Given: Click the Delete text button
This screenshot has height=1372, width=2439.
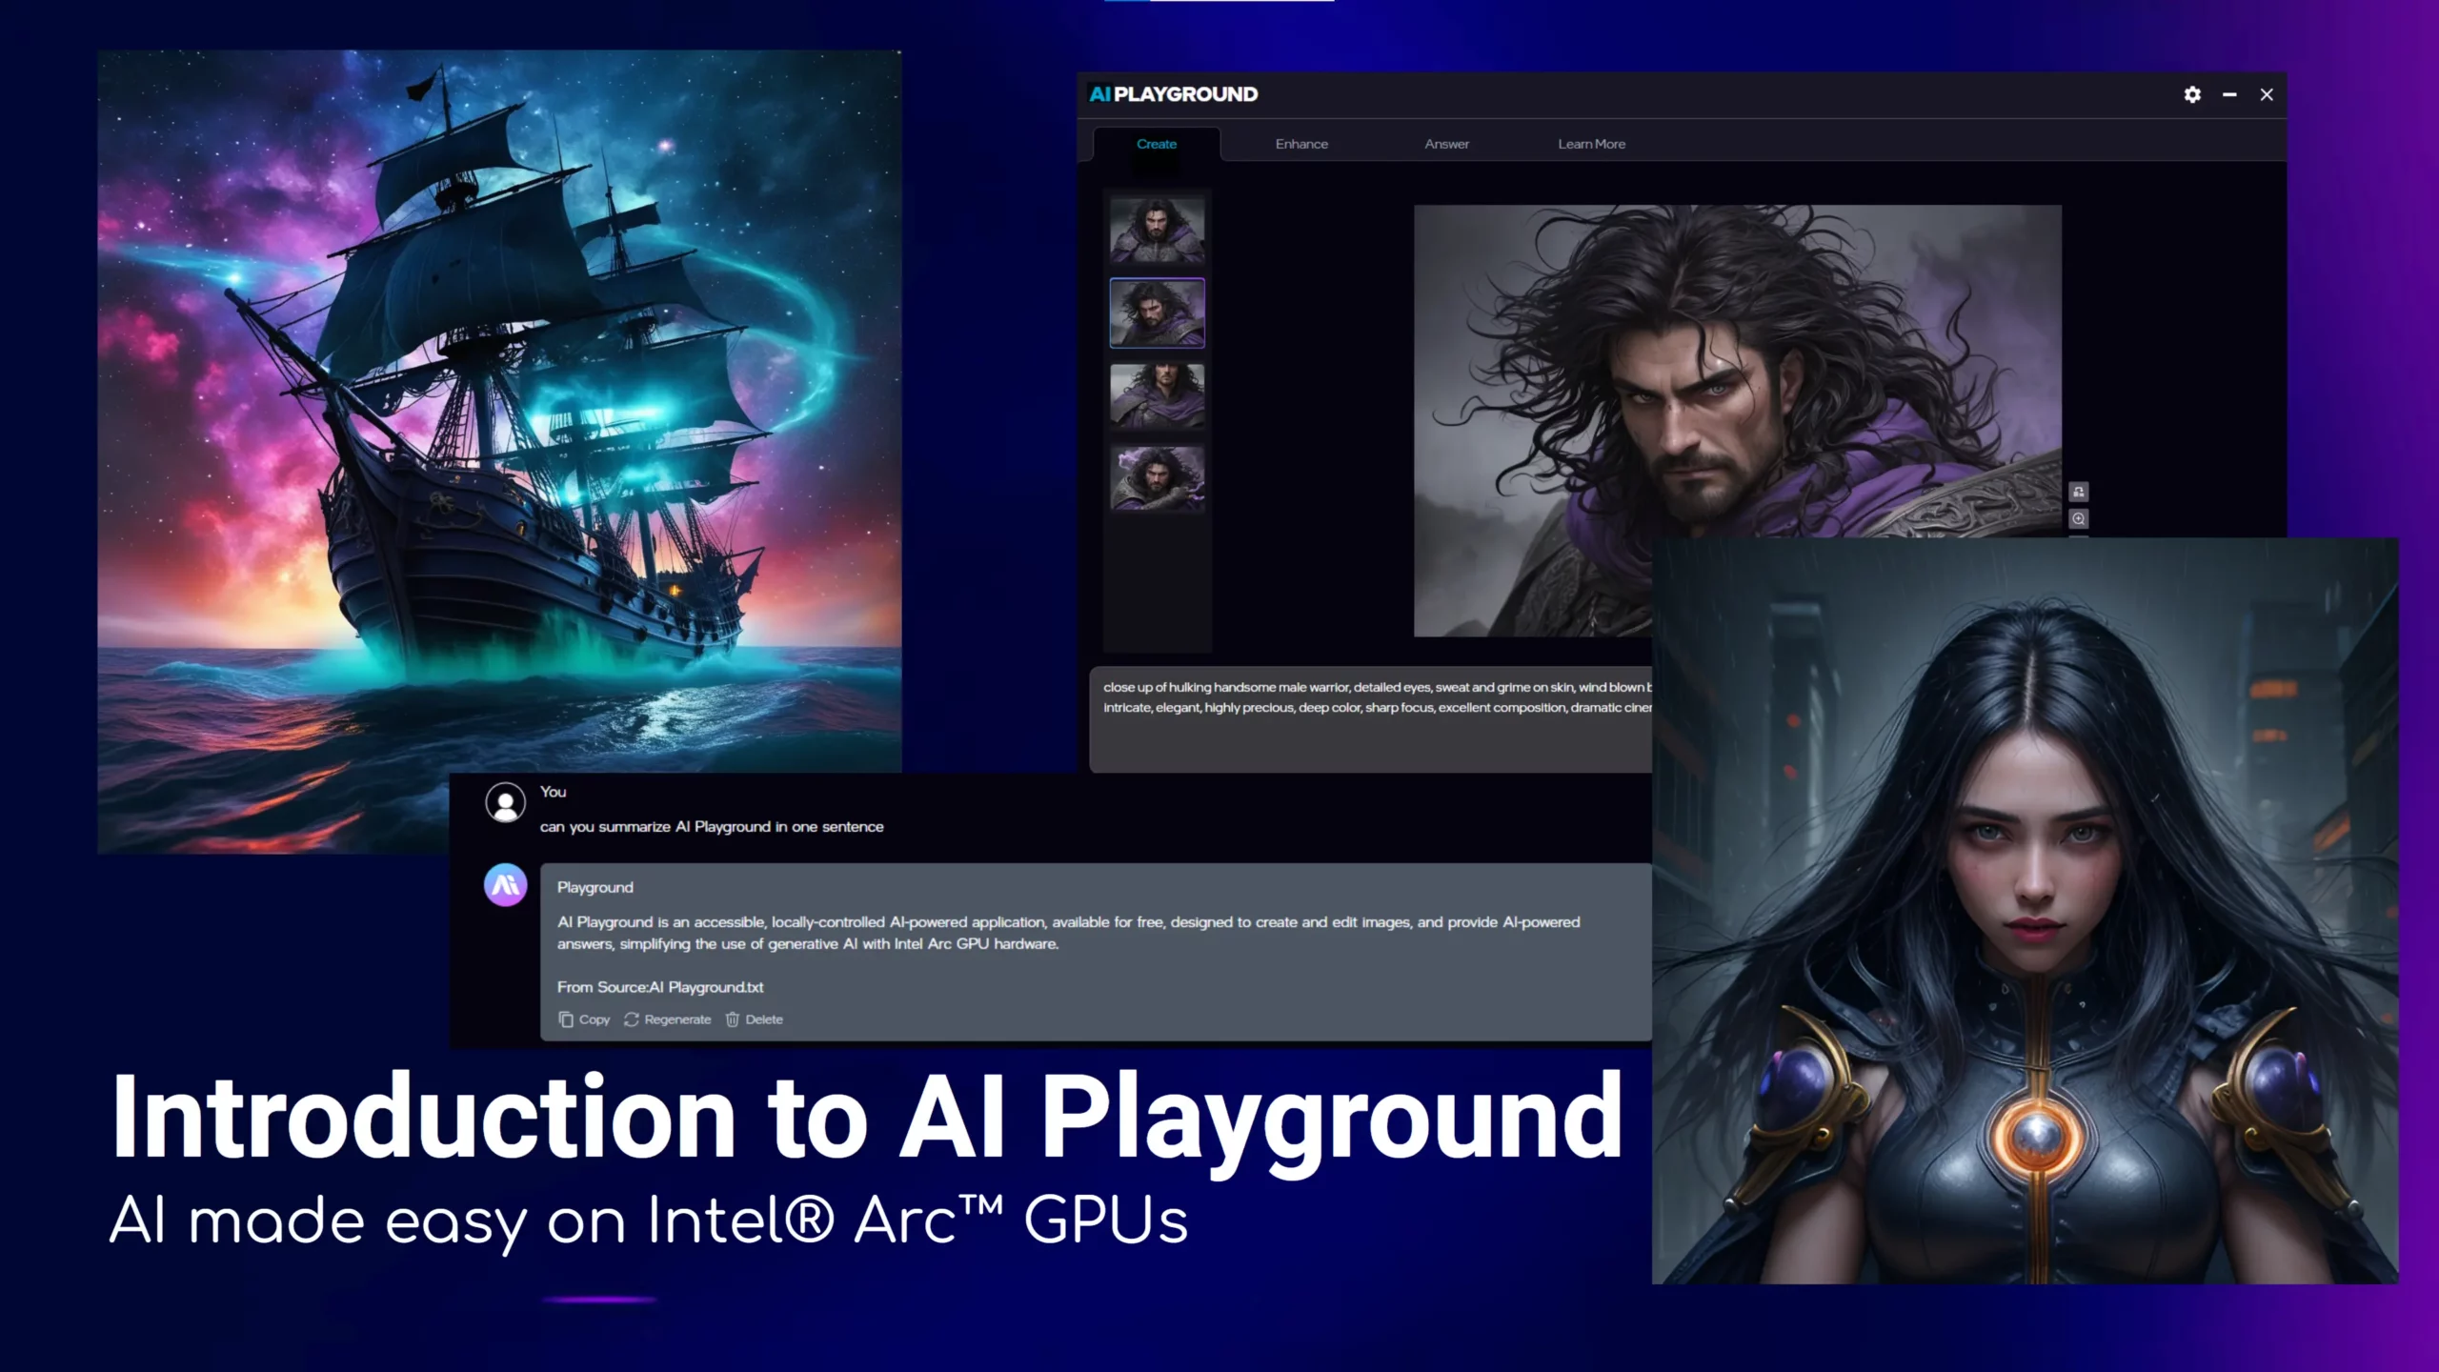Looking at the screenshot, I should pos(763,1019).
